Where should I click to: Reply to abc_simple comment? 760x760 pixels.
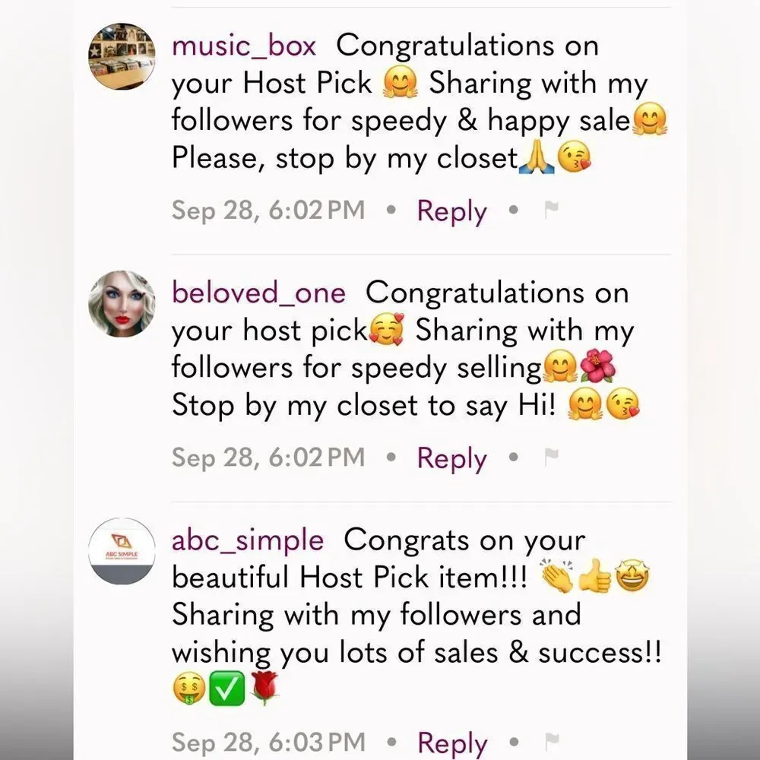[x=451, y=743]
